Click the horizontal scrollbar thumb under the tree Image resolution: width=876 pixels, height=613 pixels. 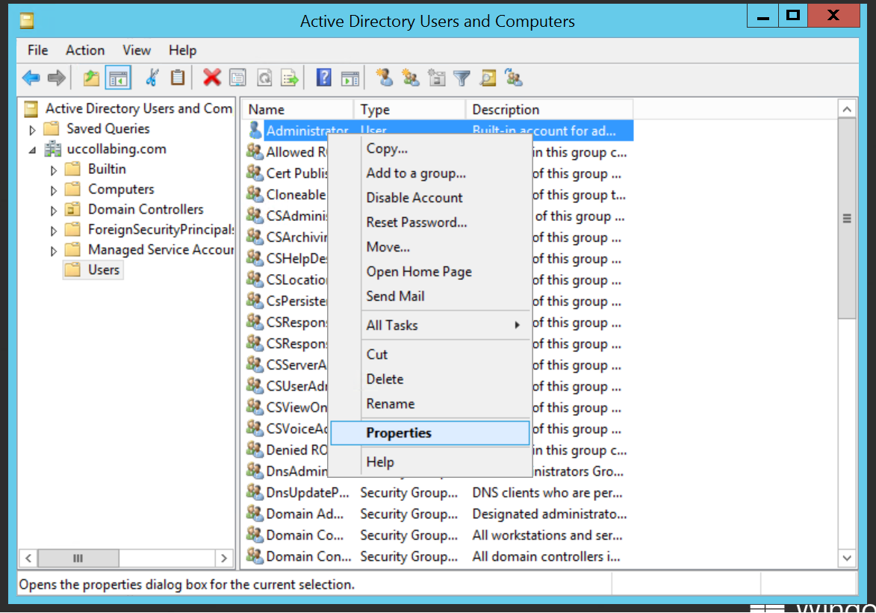(x=78, y=558)
